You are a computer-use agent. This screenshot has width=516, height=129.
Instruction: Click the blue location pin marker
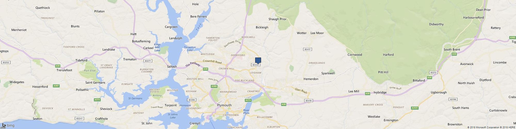[x=258, y=61]
